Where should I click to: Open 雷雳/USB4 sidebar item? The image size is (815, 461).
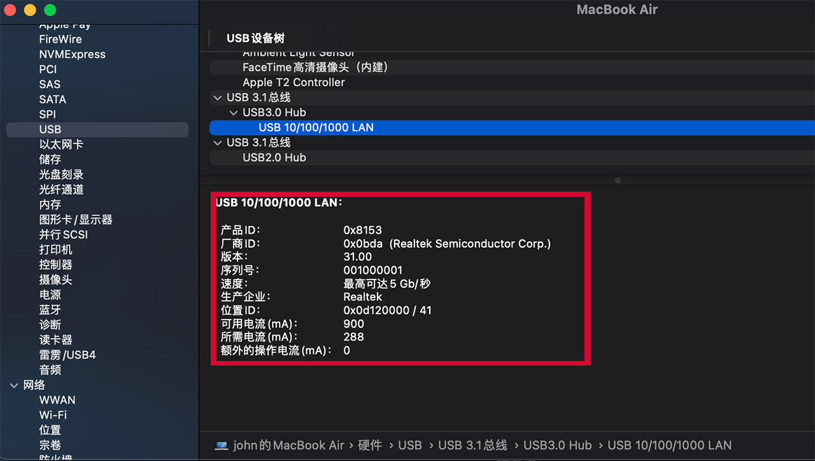[x=67, y=355]
